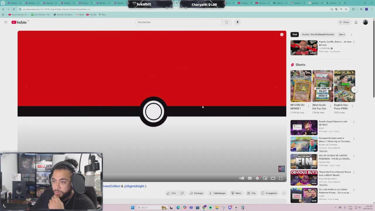The image size is (375, 211).
Task: Go to the YouTube home logo
Action: click(19, 22)
